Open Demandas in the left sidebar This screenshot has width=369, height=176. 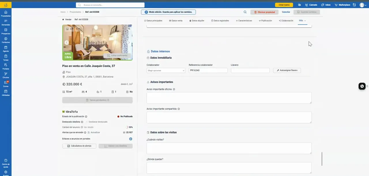pos(6,23)
